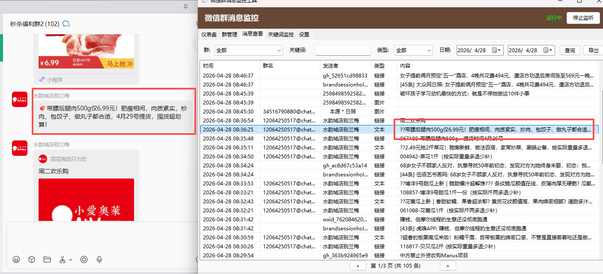Switch to the 仪表盘 tab
603x274 pixels.
pos(209,34)
